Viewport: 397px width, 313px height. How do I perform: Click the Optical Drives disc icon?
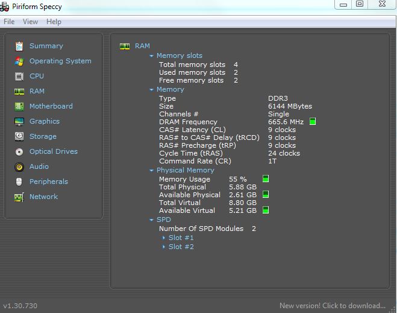19,152
